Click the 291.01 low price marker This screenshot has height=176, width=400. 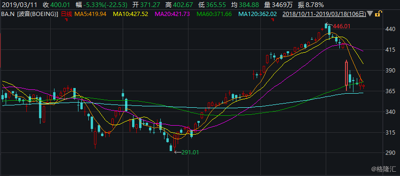[x=190, y=152]
